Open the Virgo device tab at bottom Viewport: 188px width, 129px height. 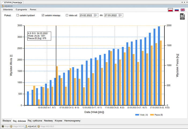(x=5, y=126)
